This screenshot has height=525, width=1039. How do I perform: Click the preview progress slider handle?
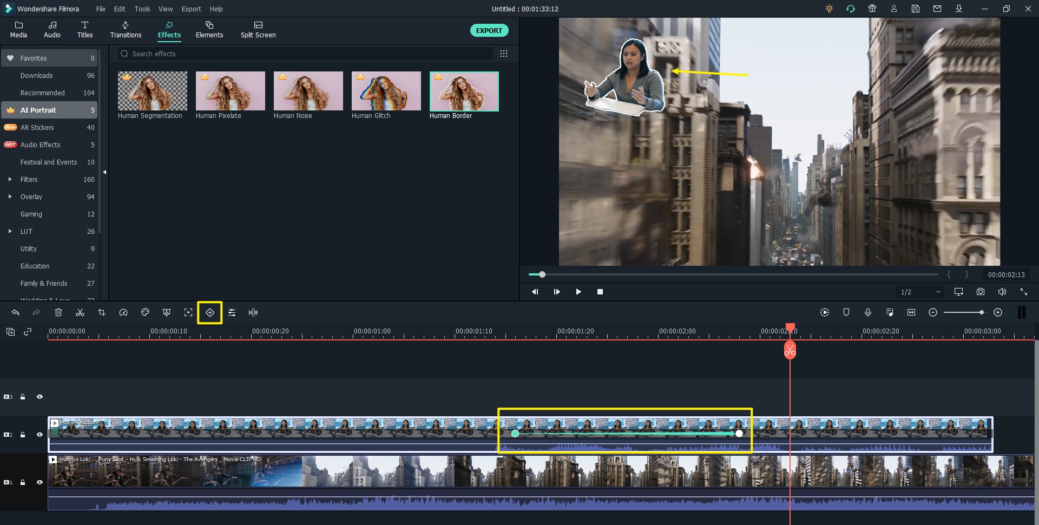(x=542, y=274)
